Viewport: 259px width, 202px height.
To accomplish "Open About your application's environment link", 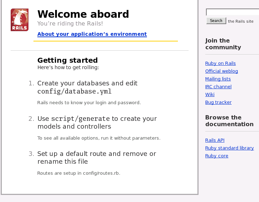I will [x=92, y=34].
